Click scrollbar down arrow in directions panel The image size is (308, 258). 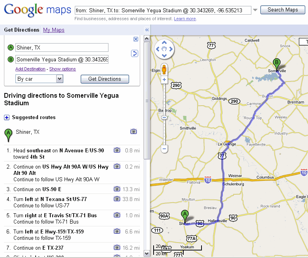pyautogui.click(x=146, y=253)
